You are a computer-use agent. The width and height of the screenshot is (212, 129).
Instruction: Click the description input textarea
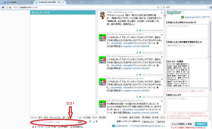pyautogui.click(x=187, y=51)
